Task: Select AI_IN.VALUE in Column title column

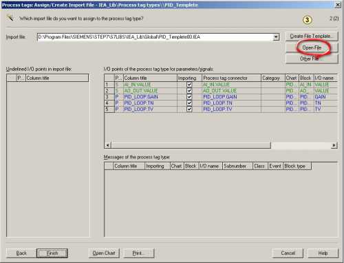Action: coord(150,85)
